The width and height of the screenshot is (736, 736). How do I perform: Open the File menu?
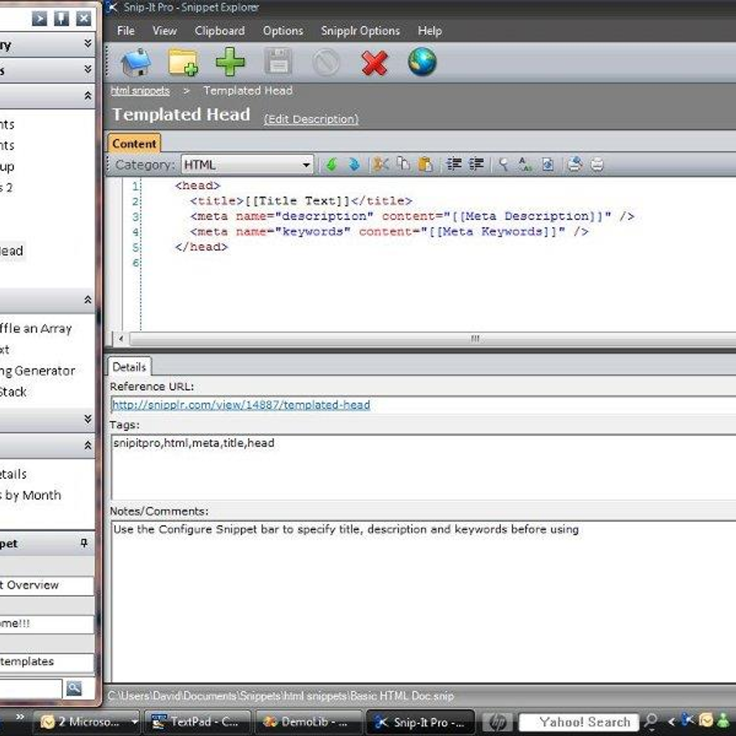[126, 30]
